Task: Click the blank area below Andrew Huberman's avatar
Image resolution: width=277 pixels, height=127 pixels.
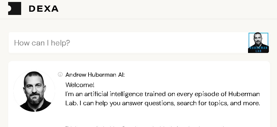Action: tap(34, 120)
